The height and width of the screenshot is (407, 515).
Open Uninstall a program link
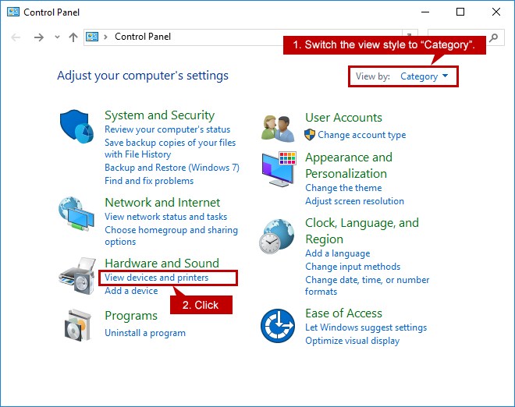[145, 333]
